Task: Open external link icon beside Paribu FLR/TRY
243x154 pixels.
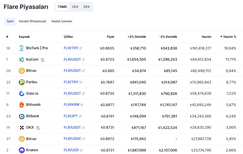Action: tap(81, 82)
